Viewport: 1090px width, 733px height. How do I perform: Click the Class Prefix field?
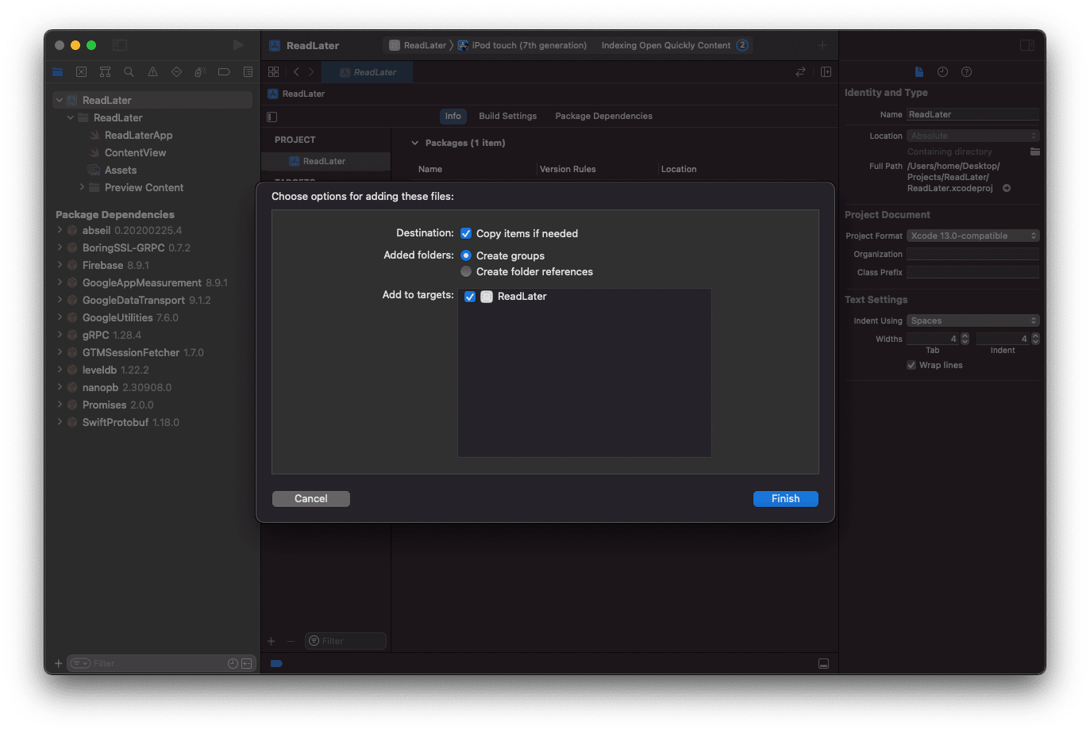click(x=973, y=272)
